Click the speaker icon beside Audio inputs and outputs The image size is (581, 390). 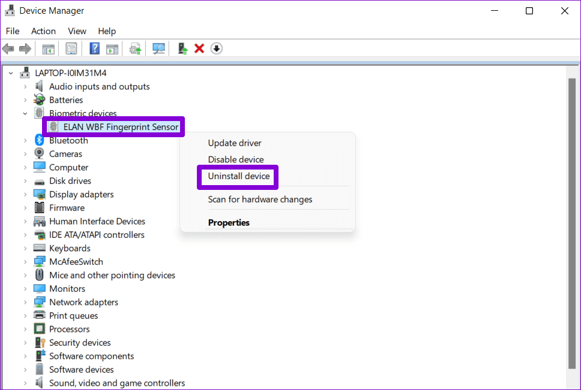click(39, 86)
